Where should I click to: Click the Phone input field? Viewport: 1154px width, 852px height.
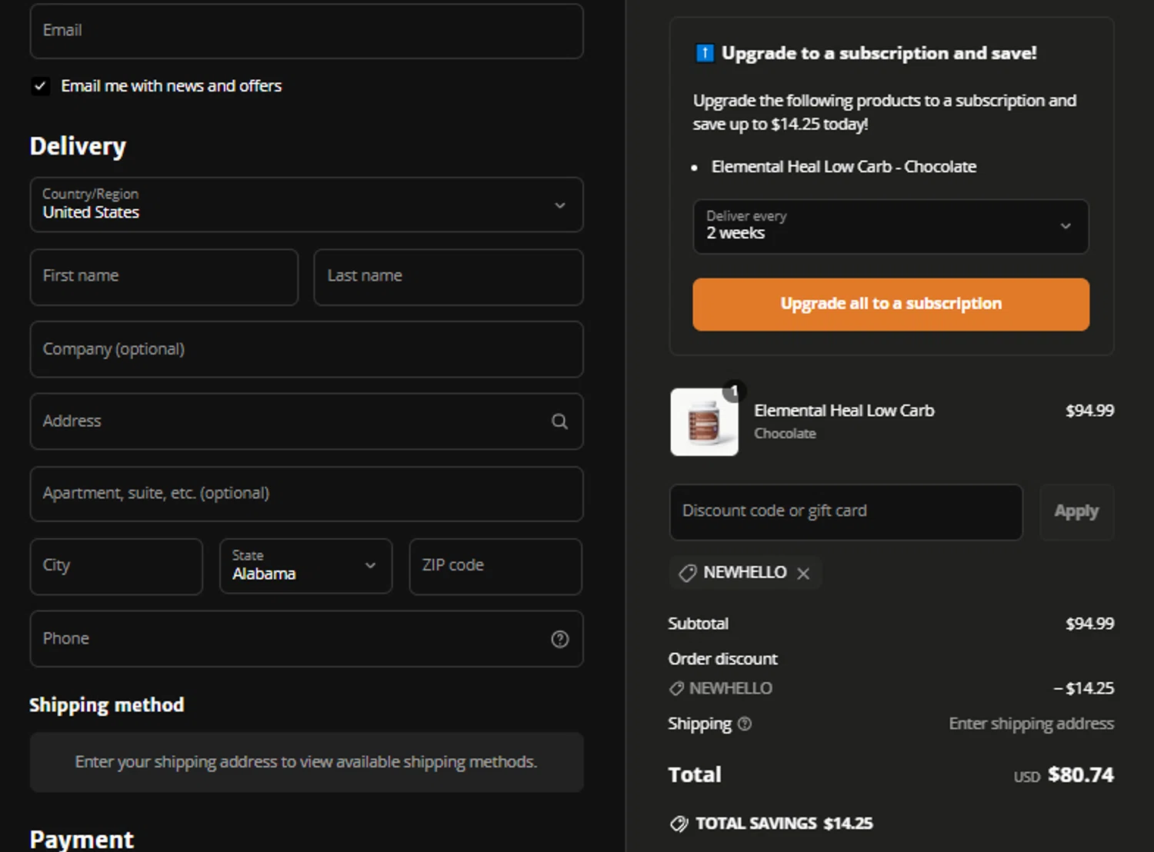pyautogui.click(x=306, y=638)
